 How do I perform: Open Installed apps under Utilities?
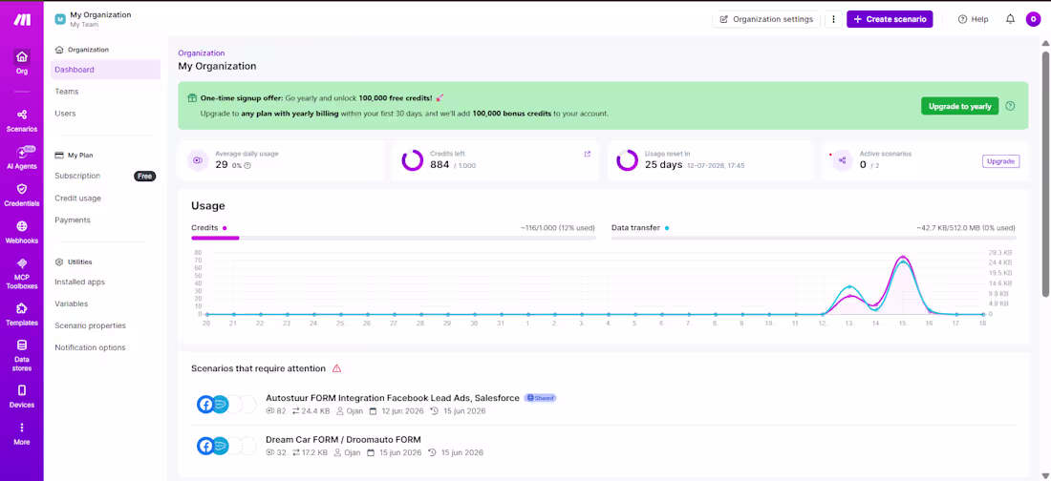[79, 282]
